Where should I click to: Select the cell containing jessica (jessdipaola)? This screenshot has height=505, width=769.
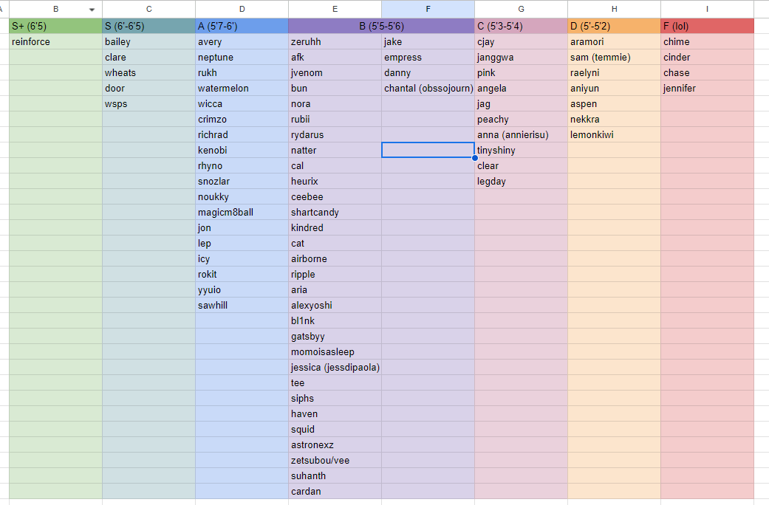[335, 367]
